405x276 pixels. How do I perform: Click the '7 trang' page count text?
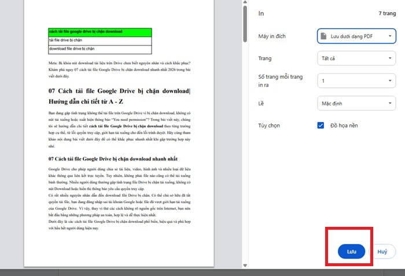pos(387,13)
